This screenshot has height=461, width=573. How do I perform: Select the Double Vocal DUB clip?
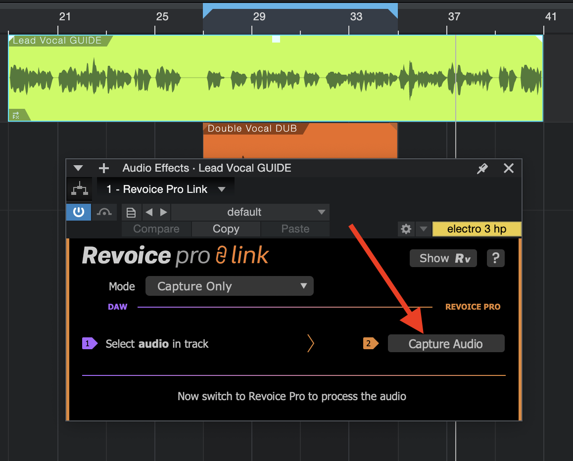[300, 143]
